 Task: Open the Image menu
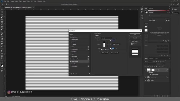click(12, 1)
